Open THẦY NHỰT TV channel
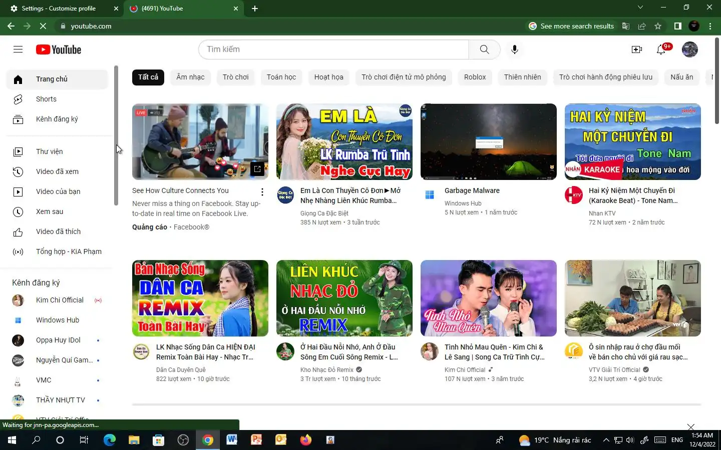Screen dimensions: 721x450 point(57,400)
